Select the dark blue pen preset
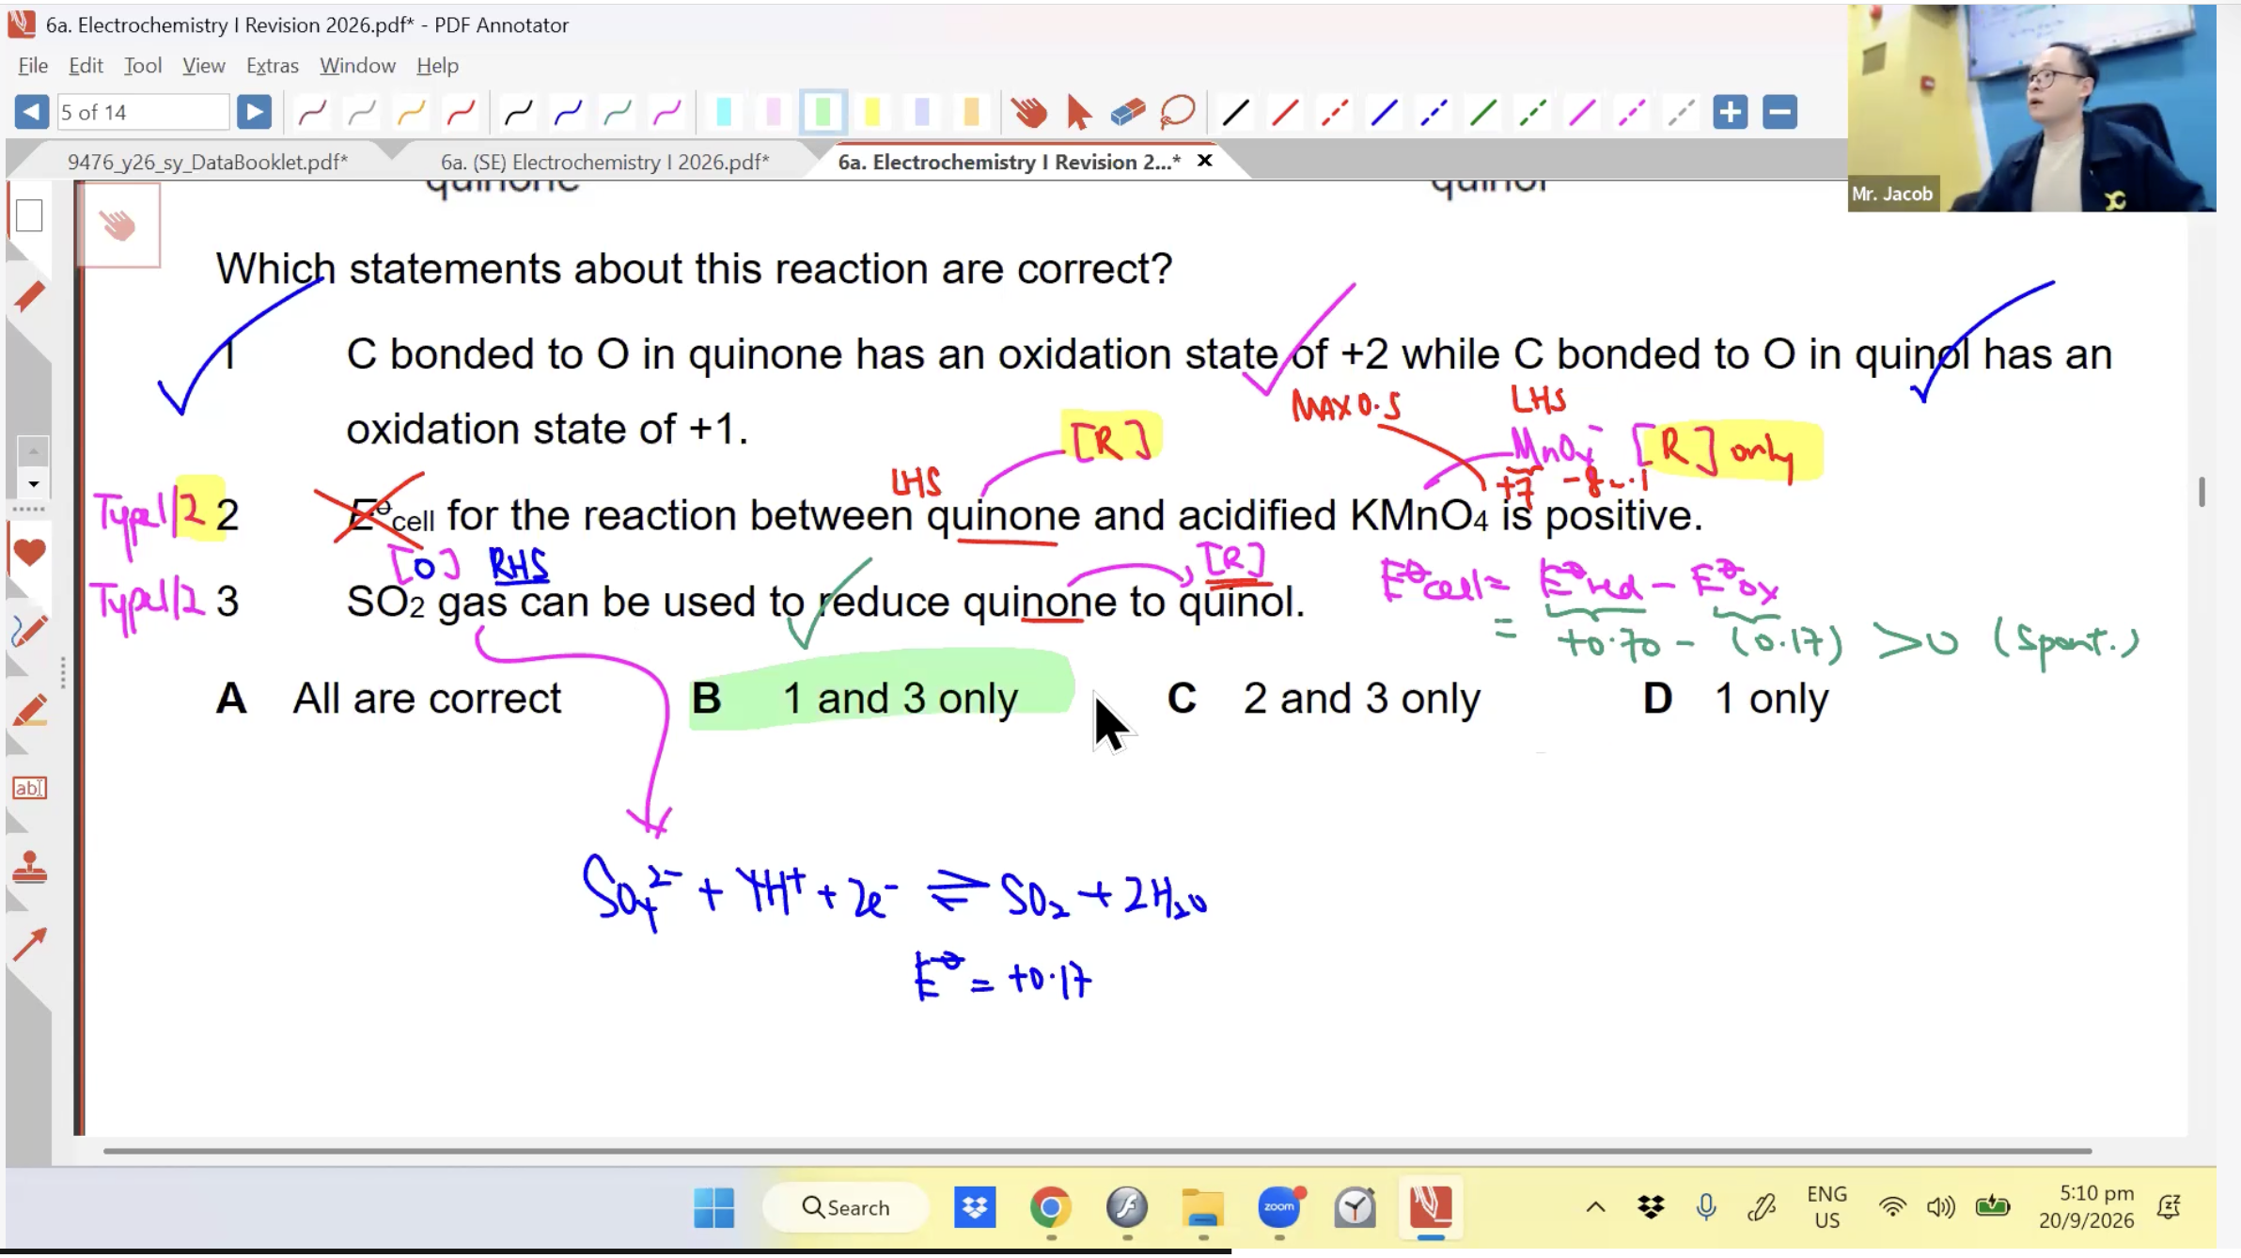 tap(568, 113)
